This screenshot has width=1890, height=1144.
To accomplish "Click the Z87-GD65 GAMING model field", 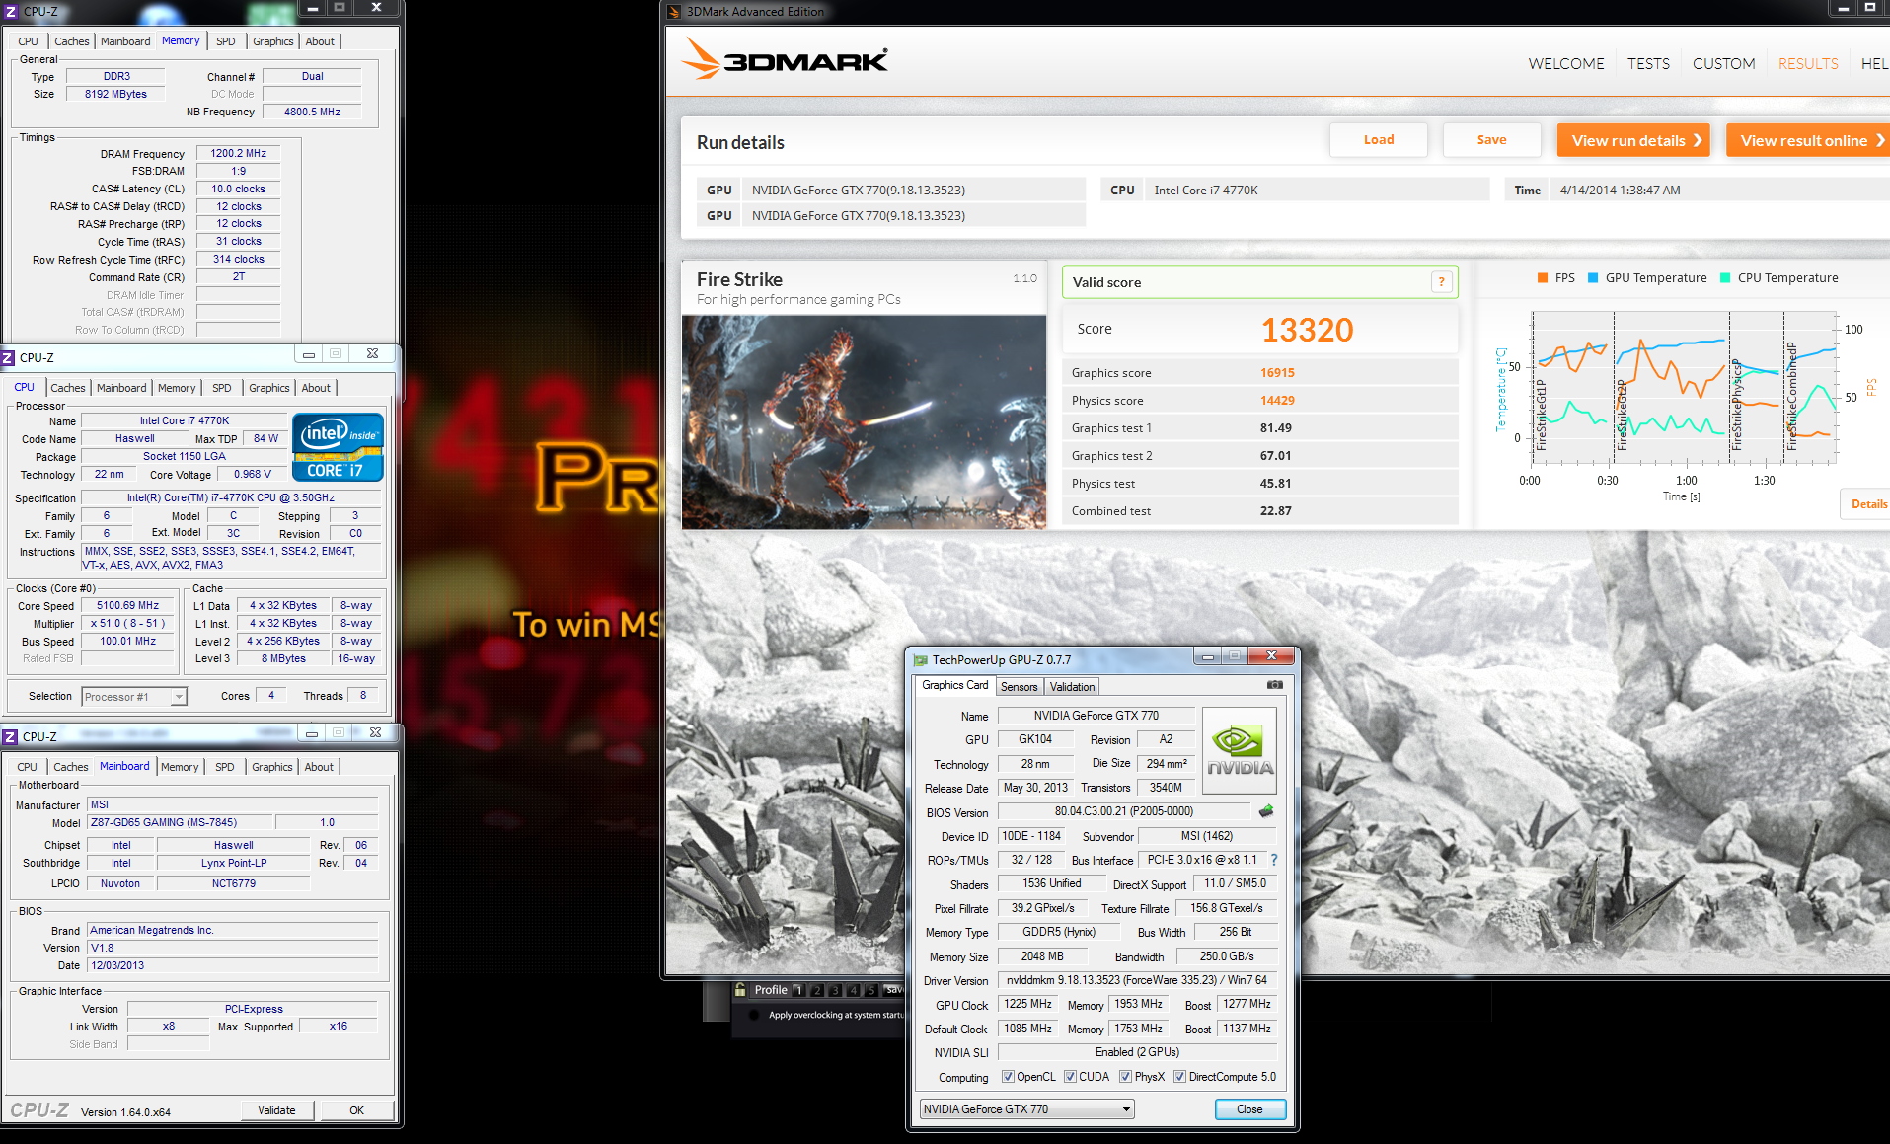I will pos(178,822).
